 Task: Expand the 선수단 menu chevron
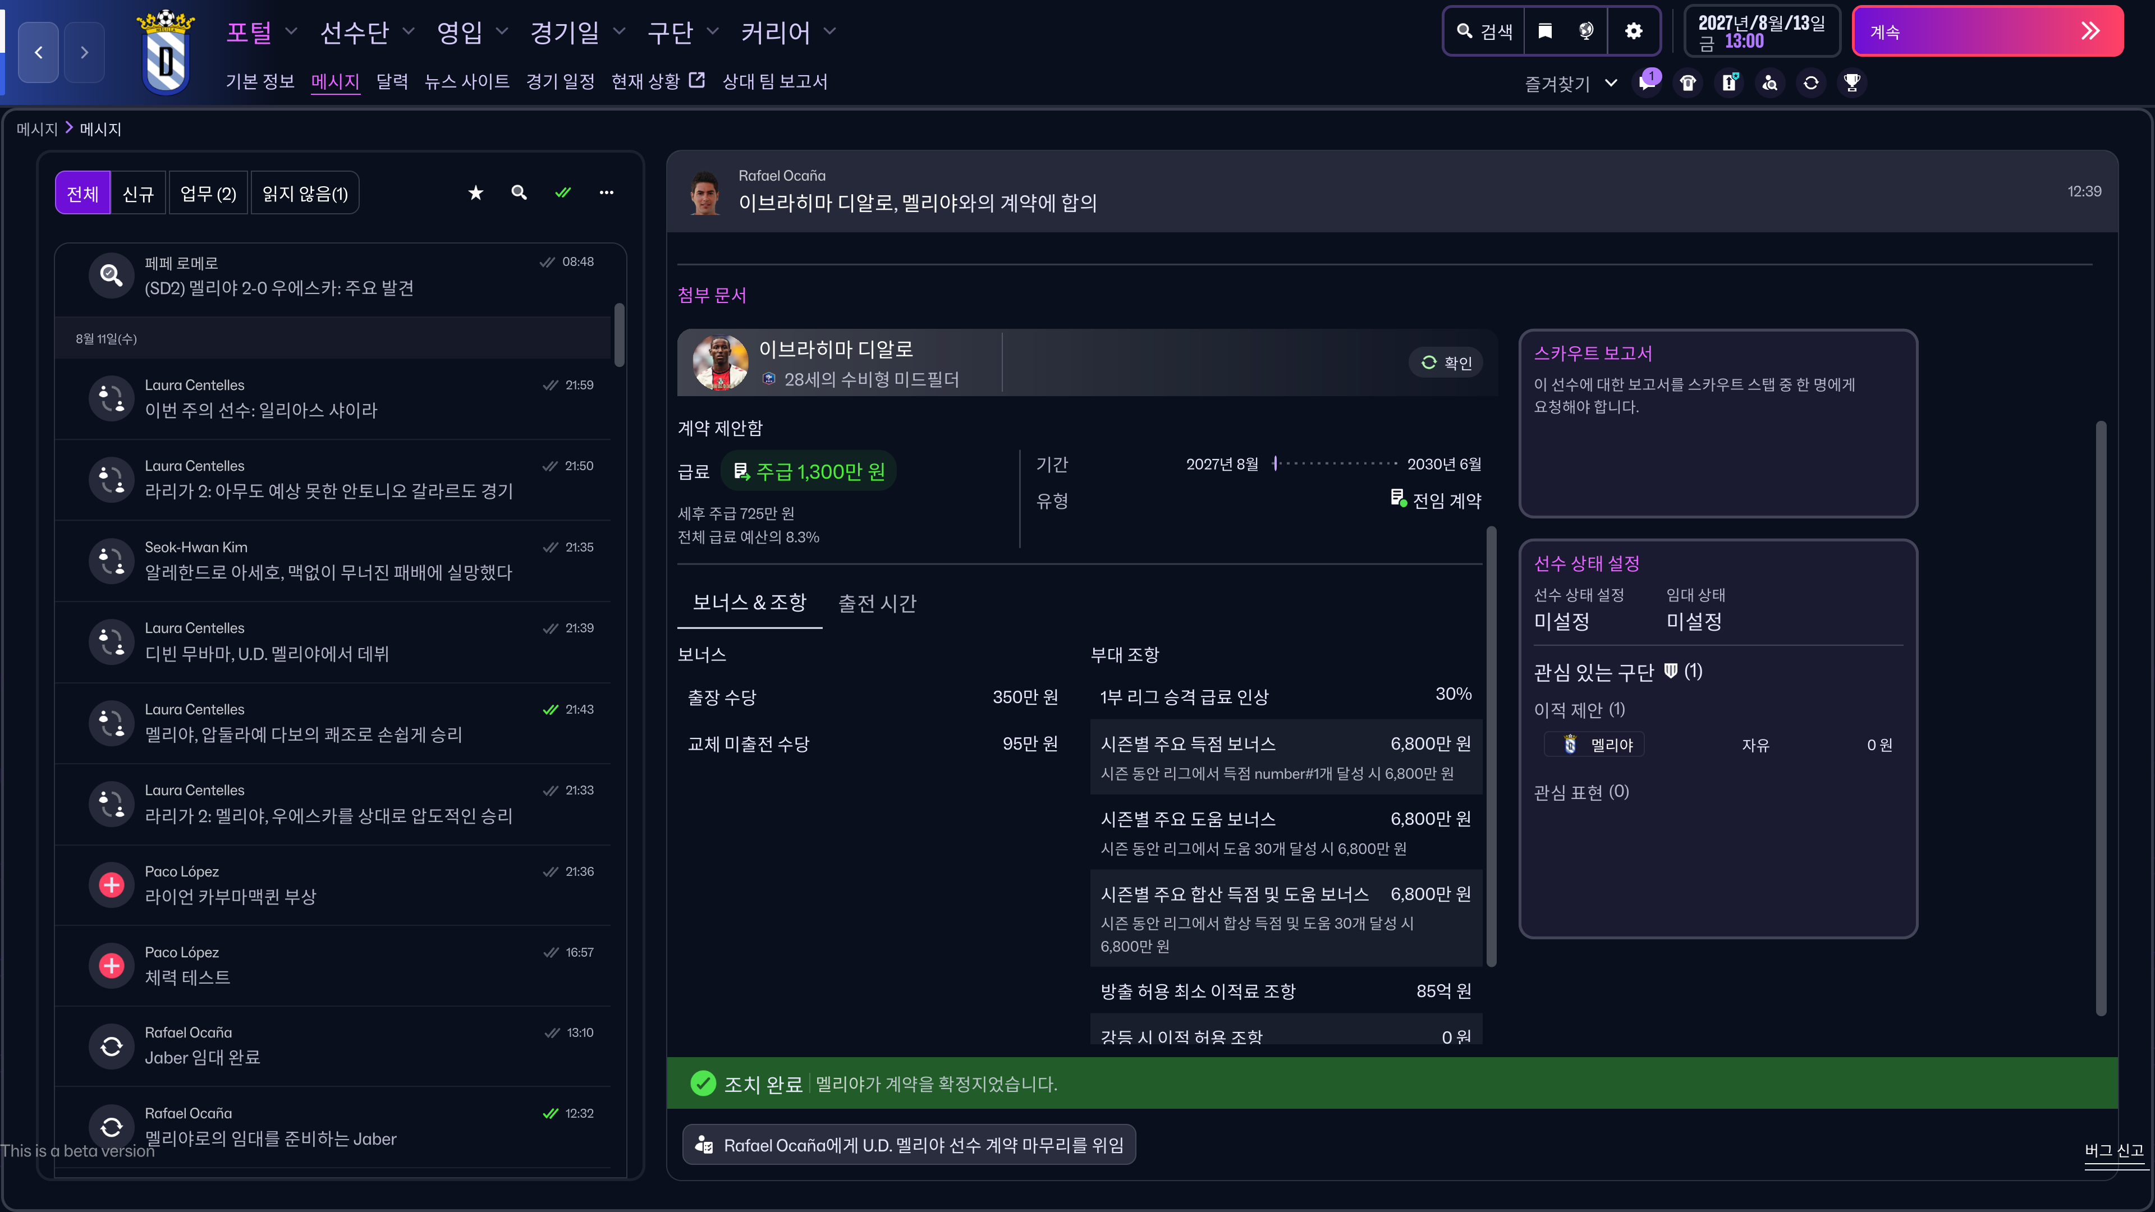pos(408,32)
